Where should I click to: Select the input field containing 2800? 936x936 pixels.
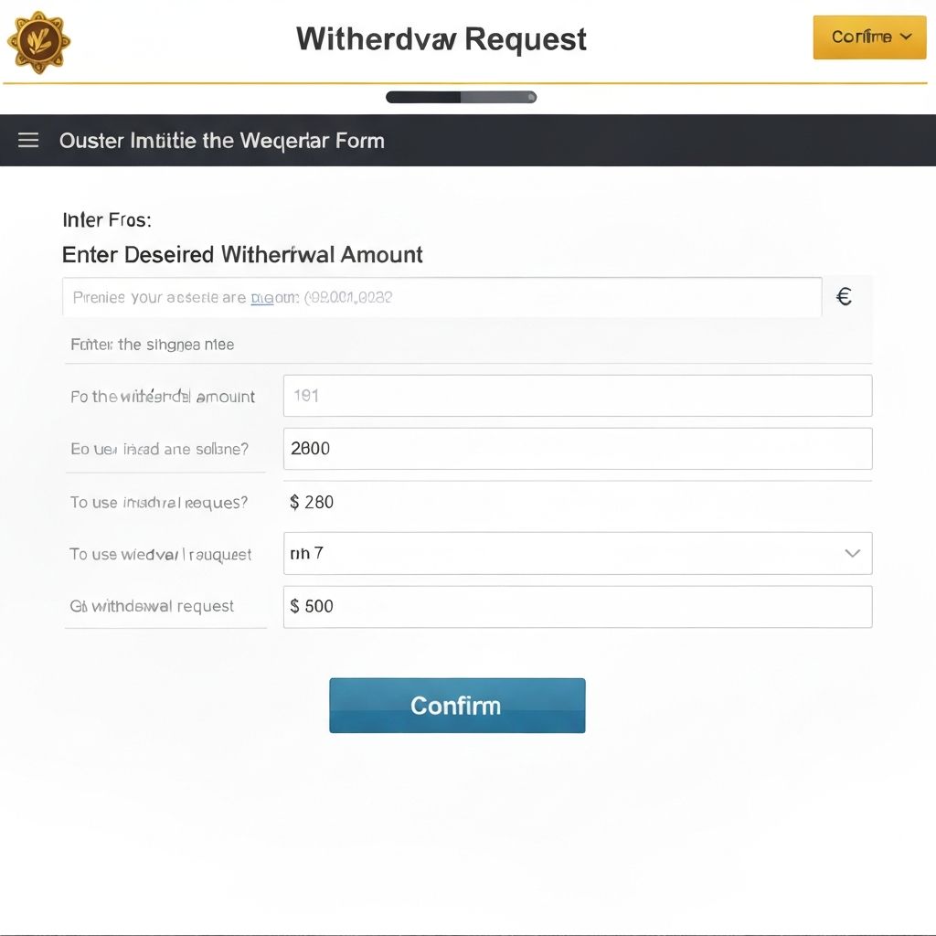coord(577,449)
